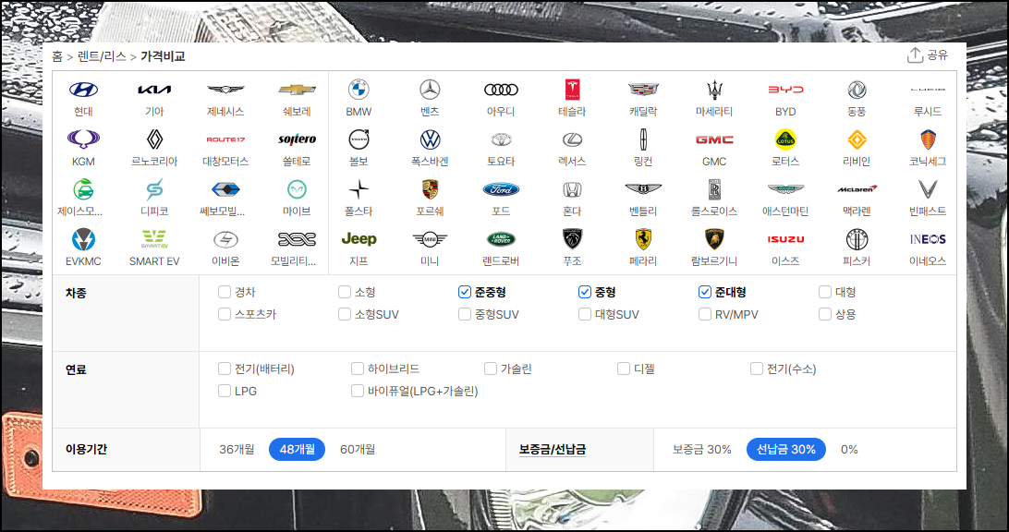Select the Volvo (볼보) logo
The image size is (1009, 532).
click(x=359, y=139)
